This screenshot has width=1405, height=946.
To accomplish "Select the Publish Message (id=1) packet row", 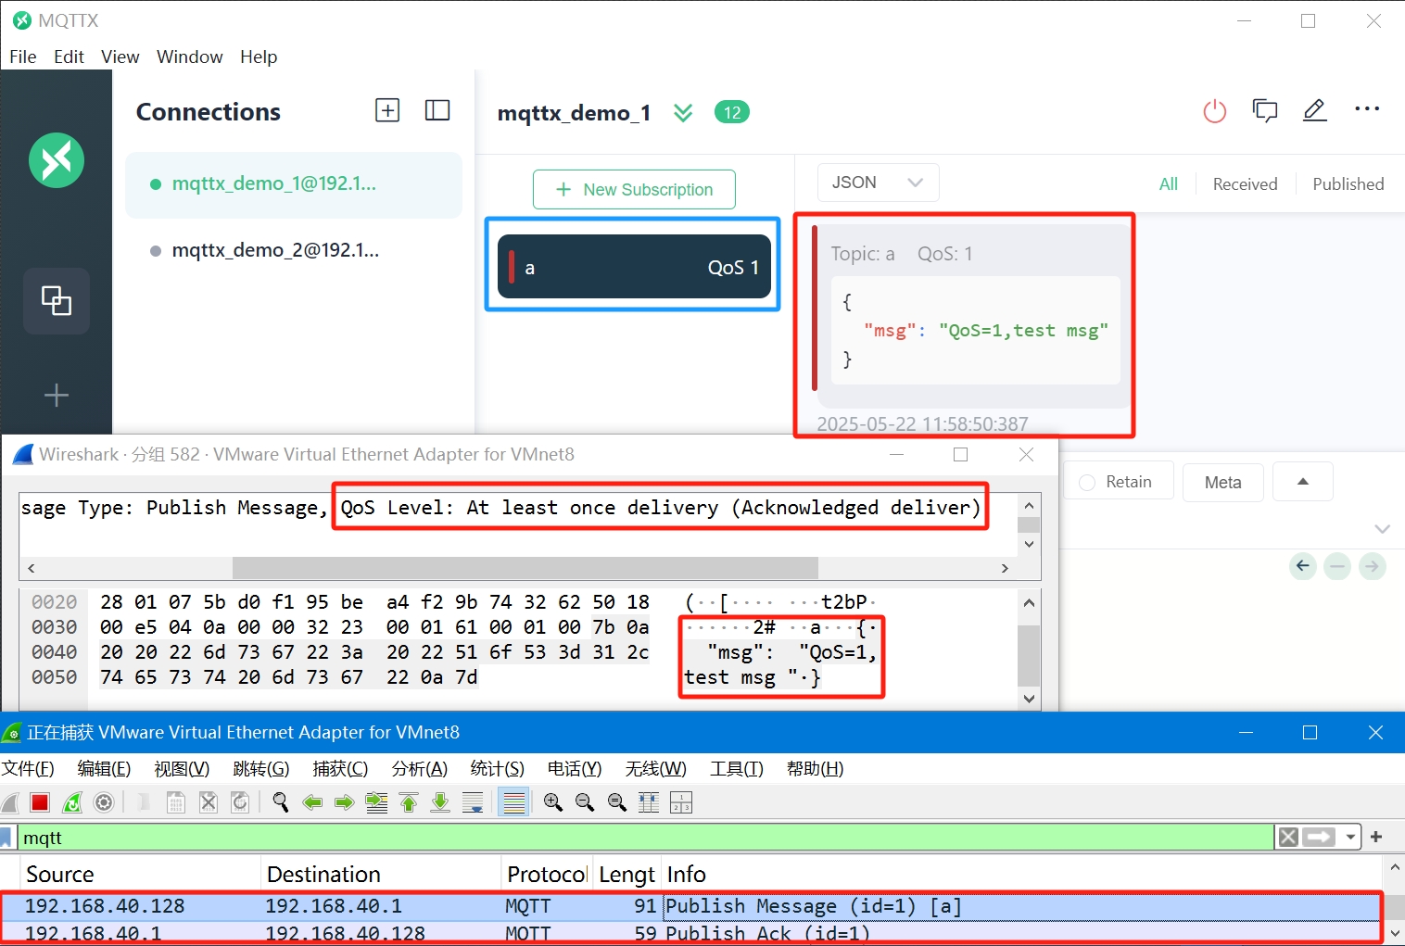I will point(690,906).
